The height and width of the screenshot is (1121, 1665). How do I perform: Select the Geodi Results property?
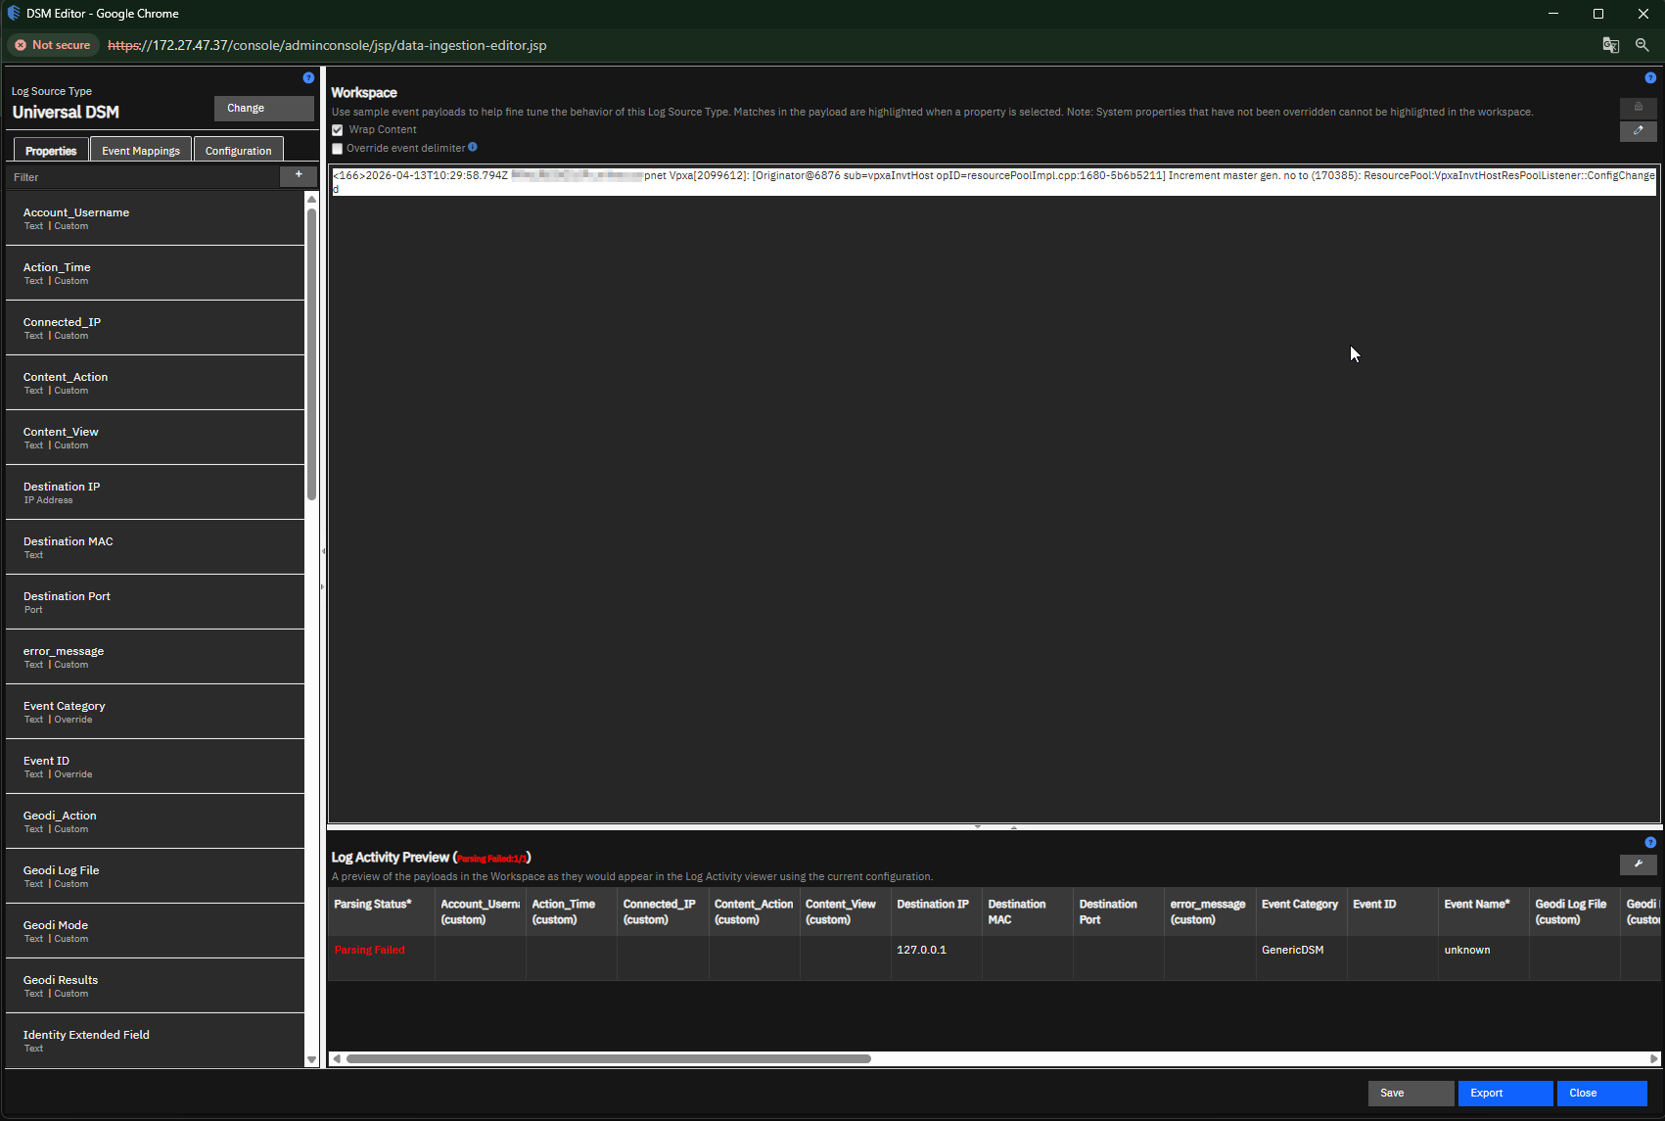click(x=156, y=986)
